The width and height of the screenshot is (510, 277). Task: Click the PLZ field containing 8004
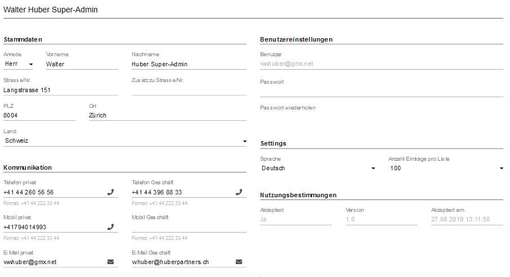point(39,116)
